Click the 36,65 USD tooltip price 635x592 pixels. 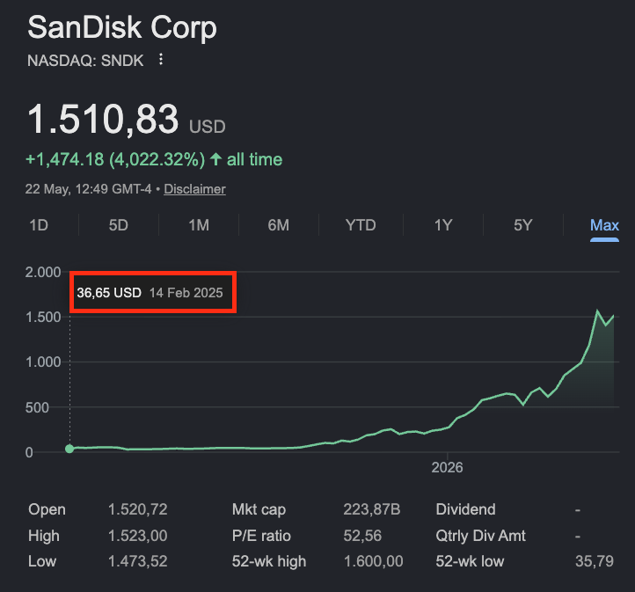[109, 292]
